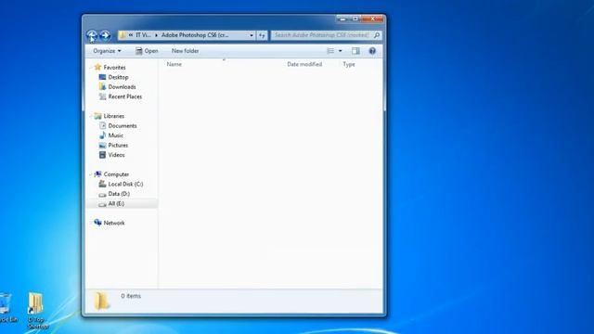The width and height of the screenshot is (594, 334).
Task: Click the Network icon in the tree
Action: (x=97, y=223)
